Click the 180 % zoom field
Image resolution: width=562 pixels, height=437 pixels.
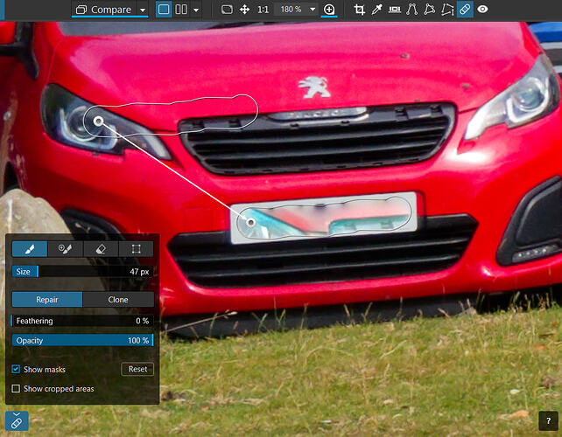291,10
